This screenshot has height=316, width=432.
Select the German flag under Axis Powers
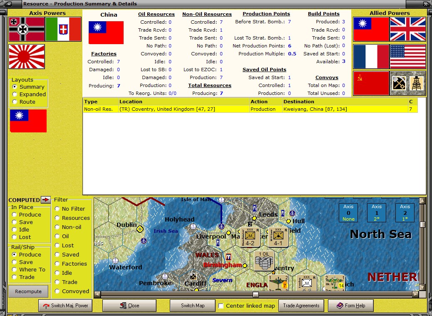(x=27, y=29)
